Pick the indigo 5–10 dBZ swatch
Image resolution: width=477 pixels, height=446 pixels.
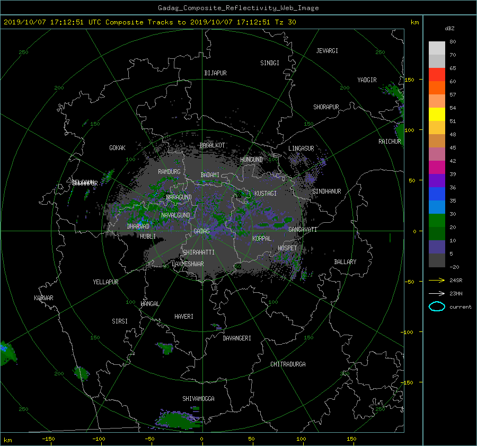437,247
